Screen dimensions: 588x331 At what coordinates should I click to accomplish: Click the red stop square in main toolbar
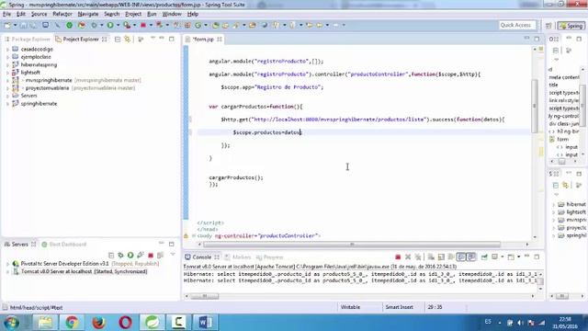pos(143,25)
